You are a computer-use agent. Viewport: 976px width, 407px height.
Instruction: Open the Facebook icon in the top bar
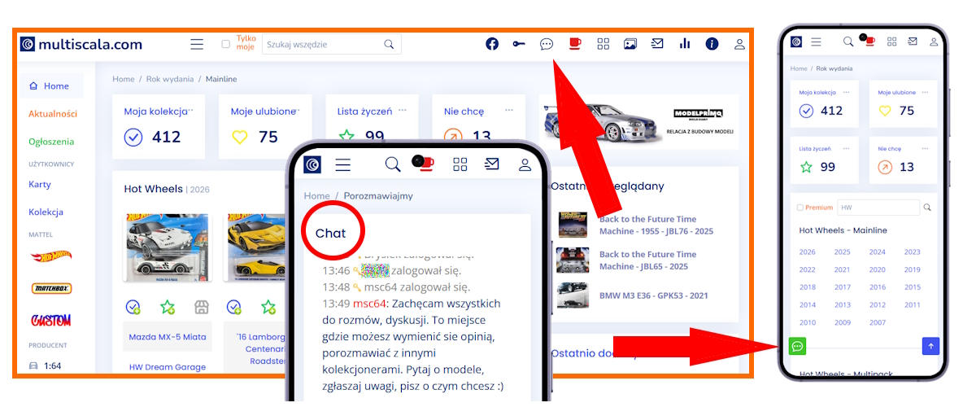click(492, 44)
